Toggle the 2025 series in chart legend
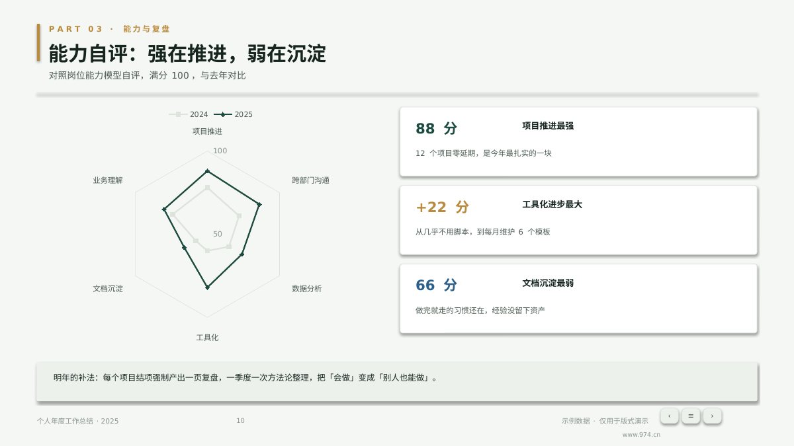 pos(233,114)
